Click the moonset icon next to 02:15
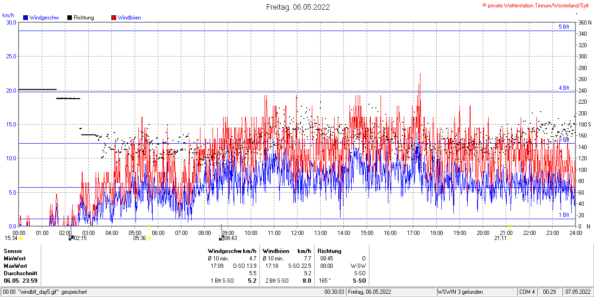The width and height of the screenshot is (594, 297). [x=71, y=238]
